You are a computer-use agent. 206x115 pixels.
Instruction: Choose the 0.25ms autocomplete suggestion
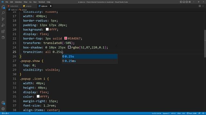pos(90,61)
